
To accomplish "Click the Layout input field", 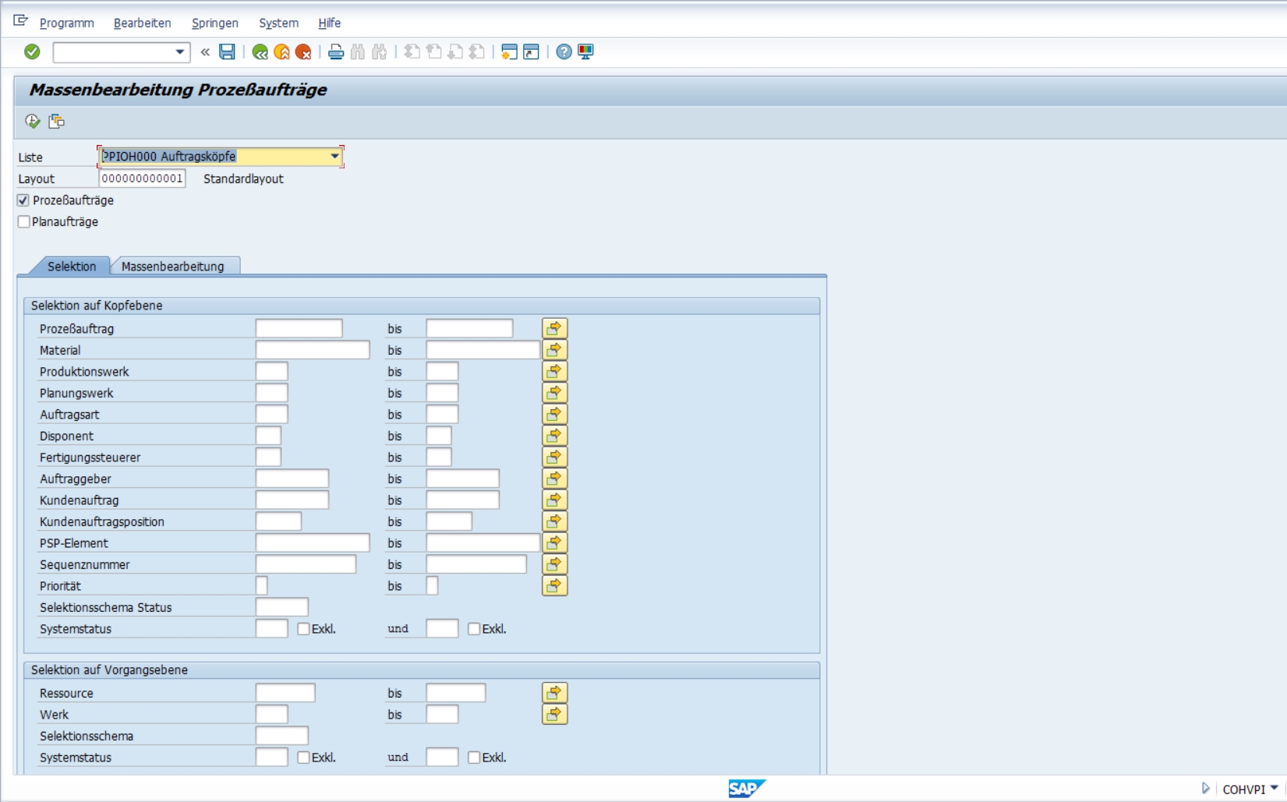I will (142, 178).
